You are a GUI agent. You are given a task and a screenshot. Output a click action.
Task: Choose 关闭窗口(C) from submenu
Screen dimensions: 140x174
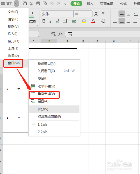pos(54,71)
